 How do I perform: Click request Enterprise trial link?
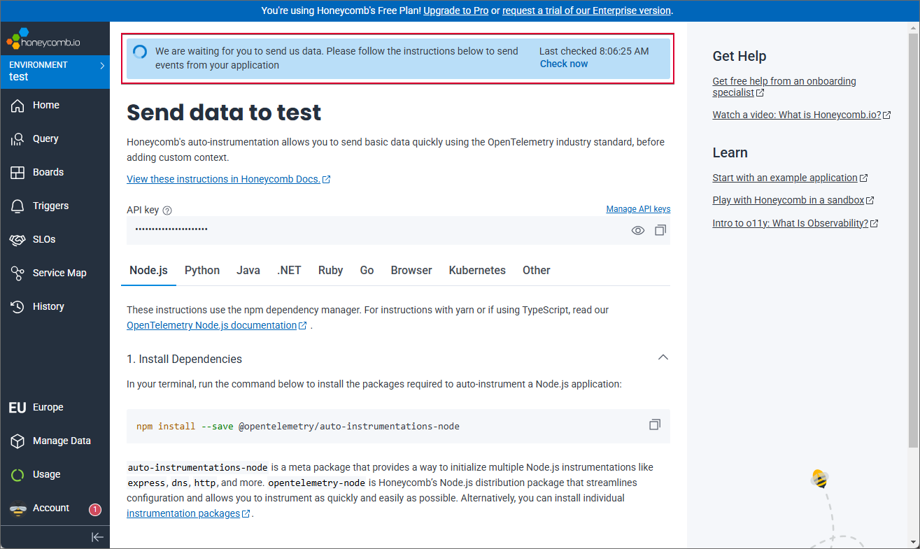click(587, 10)
